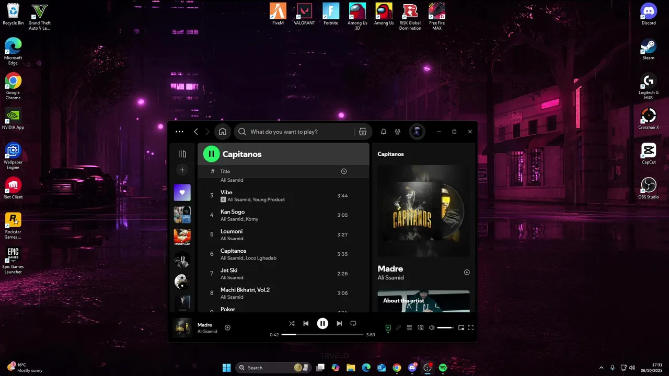The height and width of the screenshot is (376, 669).
Task: Click the lyrics microphone icon
Action: (398, 328)
